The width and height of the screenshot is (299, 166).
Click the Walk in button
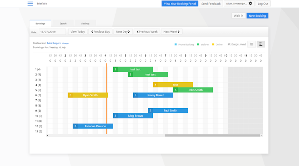[238, 16]
